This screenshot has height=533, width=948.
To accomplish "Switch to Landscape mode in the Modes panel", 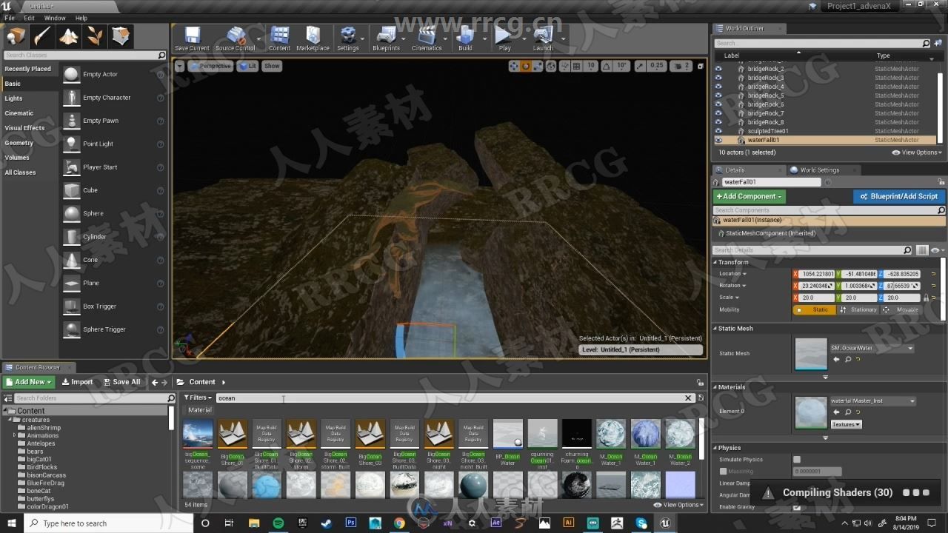I will click(69, 36).
